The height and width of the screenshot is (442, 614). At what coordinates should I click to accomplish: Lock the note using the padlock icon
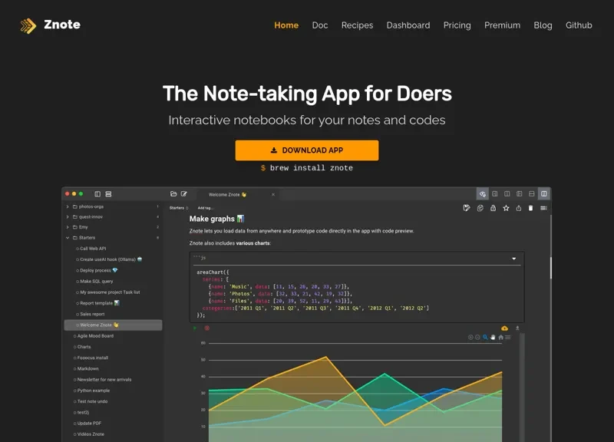coord(494,208)
